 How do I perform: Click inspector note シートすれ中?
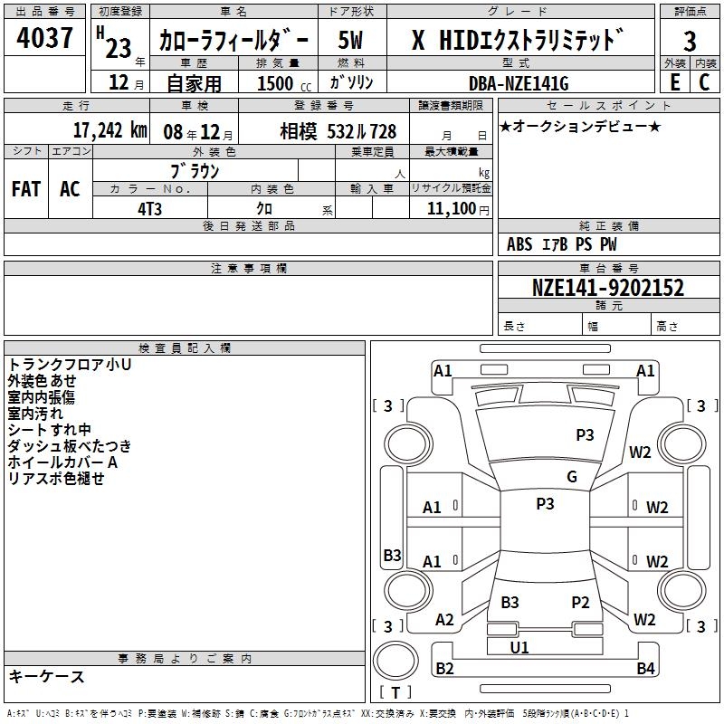[50, 429]
